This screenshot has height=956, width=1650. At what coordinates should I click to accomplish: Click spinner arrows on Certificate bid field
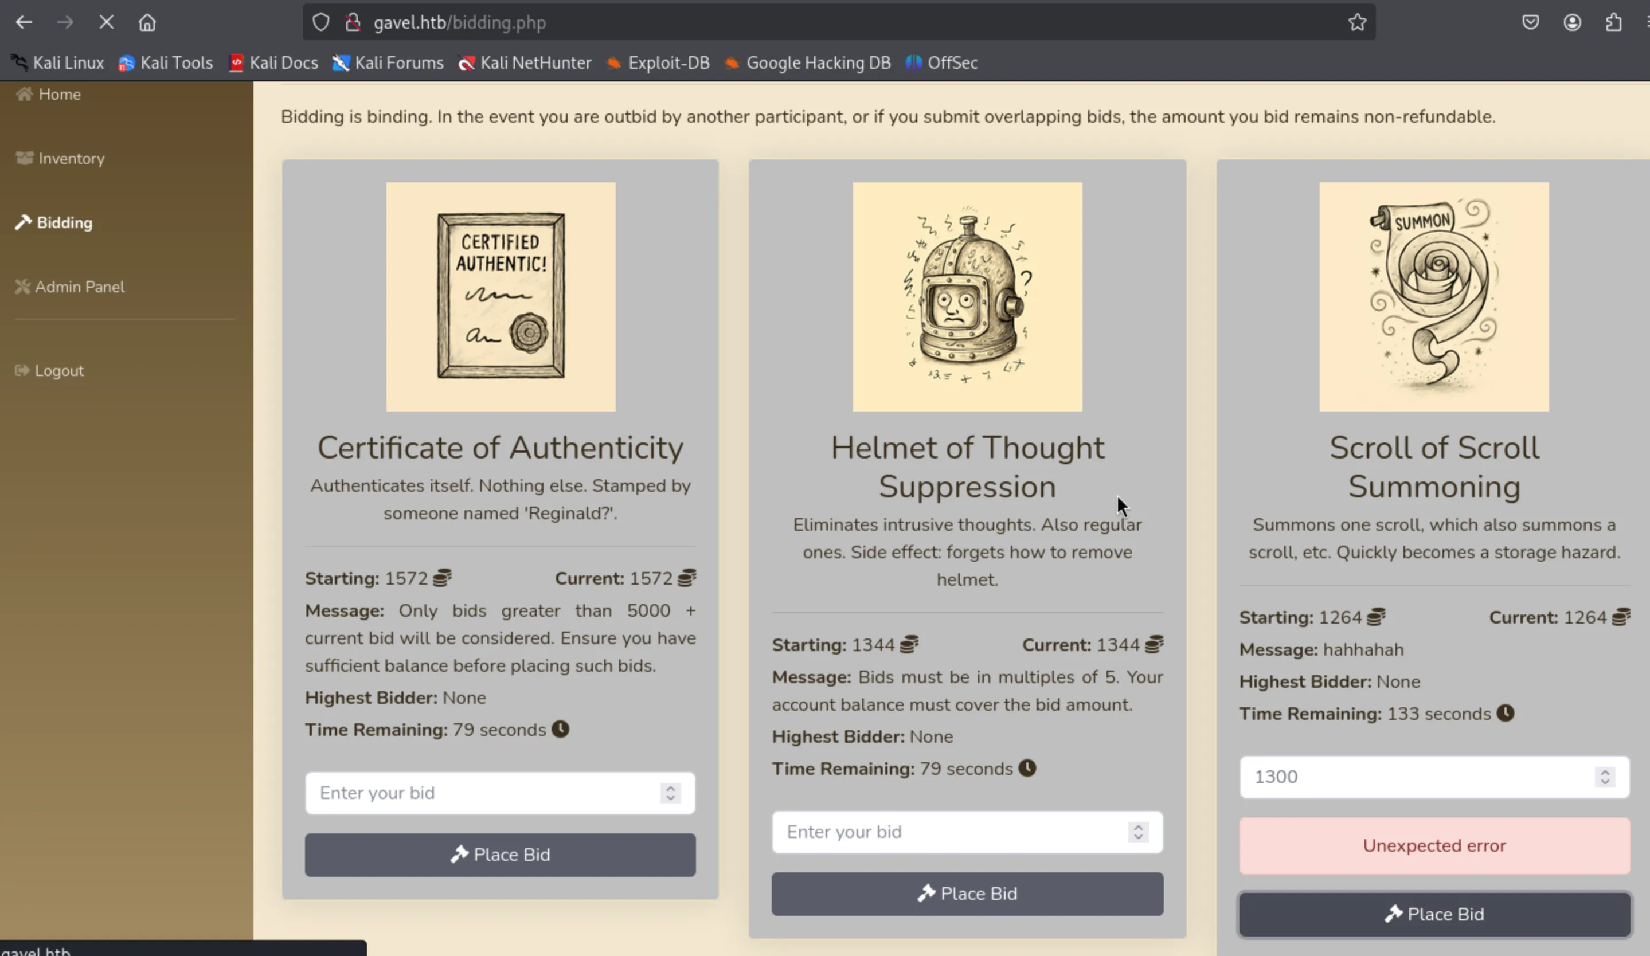(x=670, y=793)
